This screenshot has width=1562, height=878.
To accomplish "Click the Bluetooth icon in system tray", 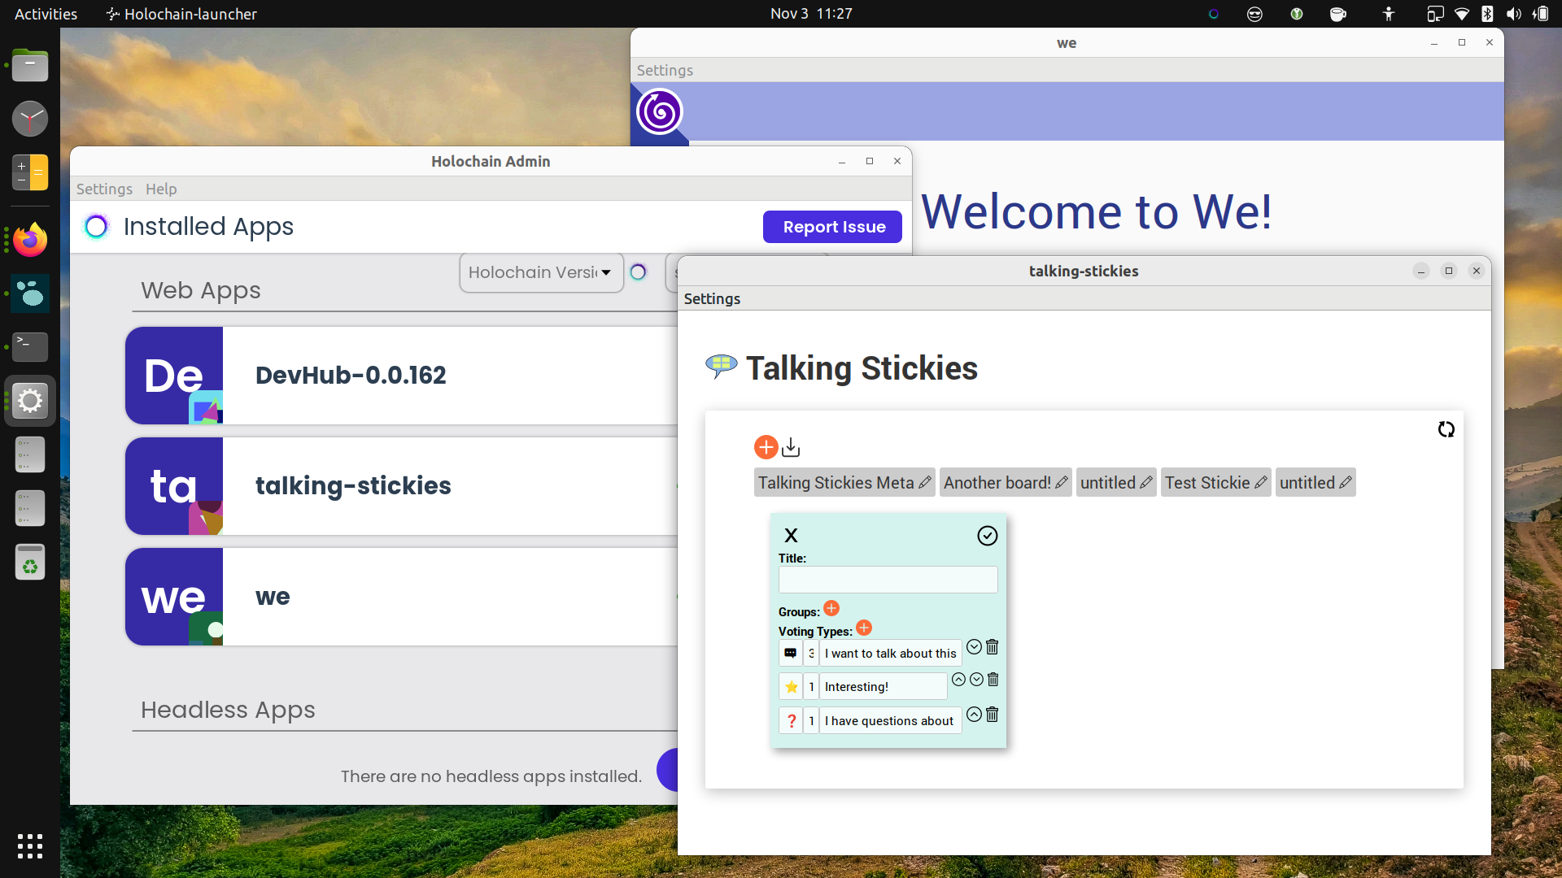I will (1487, 14).
